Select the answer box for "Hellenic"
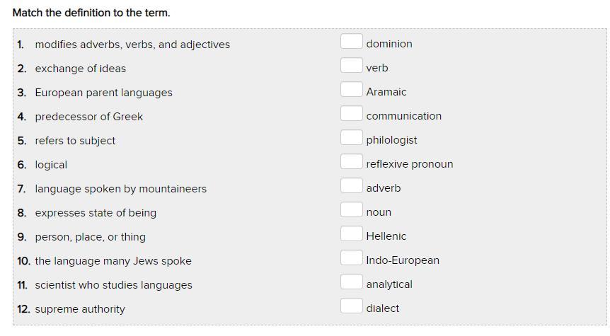 tap(351, 234)
